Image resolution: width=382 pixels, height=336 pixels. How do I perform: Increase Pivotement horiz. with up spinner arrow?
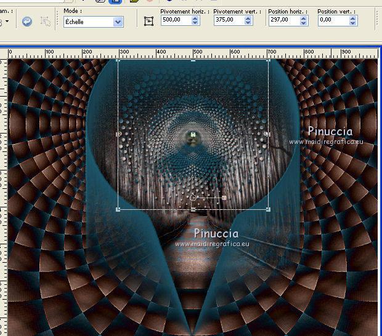195,18
